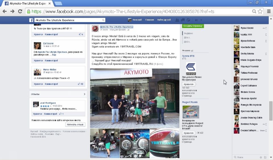Jump to Недавно in the timeline

point(188,33)
